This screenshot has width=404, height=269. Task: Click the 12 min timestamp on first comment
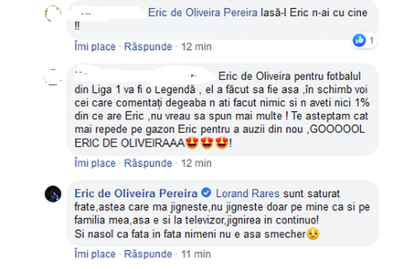(196, 46)
